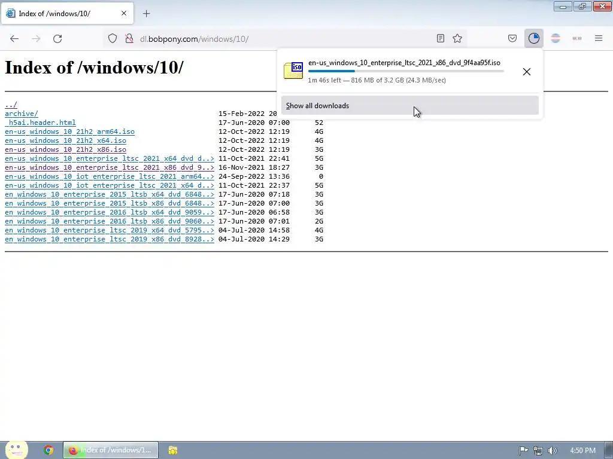Click the show desktop button
613x459 pixels.
point(609,451)
